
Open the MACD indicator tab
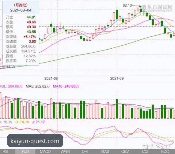tap(45, 152)
